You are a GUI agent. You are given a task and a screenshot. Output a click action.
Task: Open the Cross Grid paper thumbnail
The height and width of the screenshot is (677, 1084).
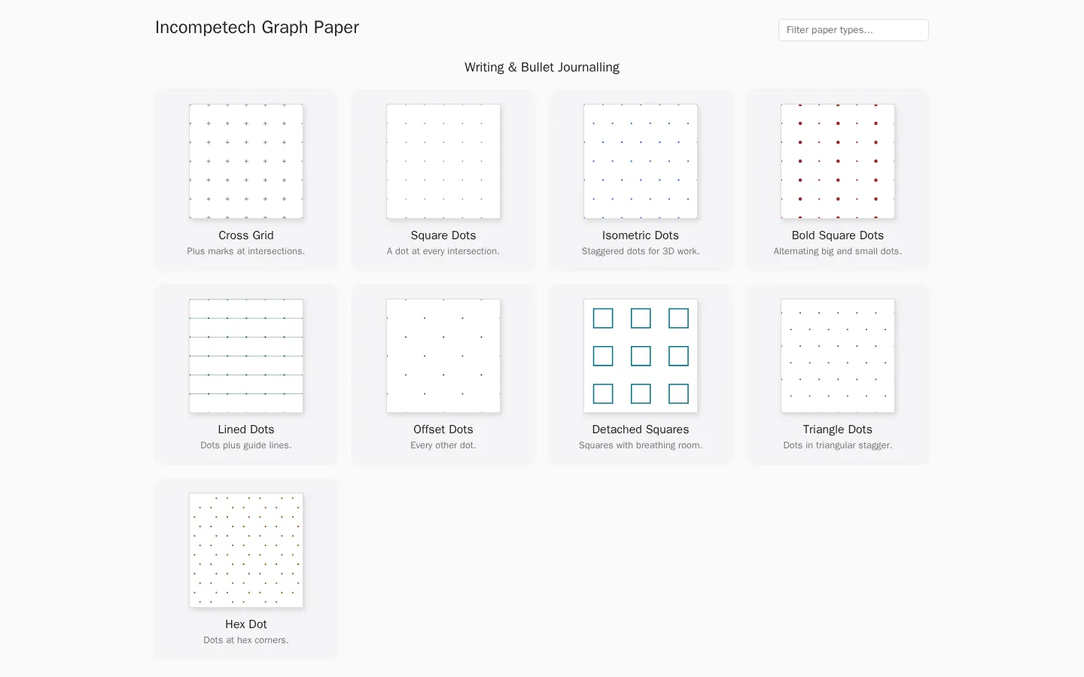(x=246, y=162)
